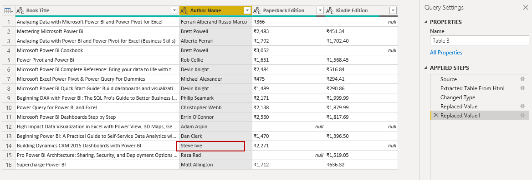Open the All Properties link
Screen dimensions: 532x180
pyautogui.click(x=446, y=53)
